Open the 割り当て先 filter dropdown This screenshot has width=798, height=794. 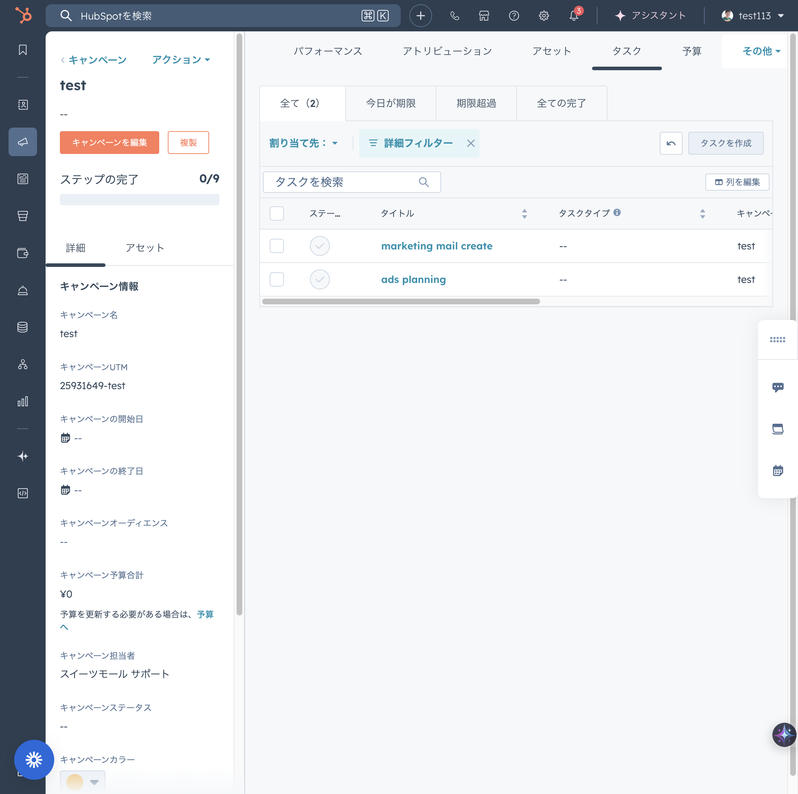coord(303,143)
